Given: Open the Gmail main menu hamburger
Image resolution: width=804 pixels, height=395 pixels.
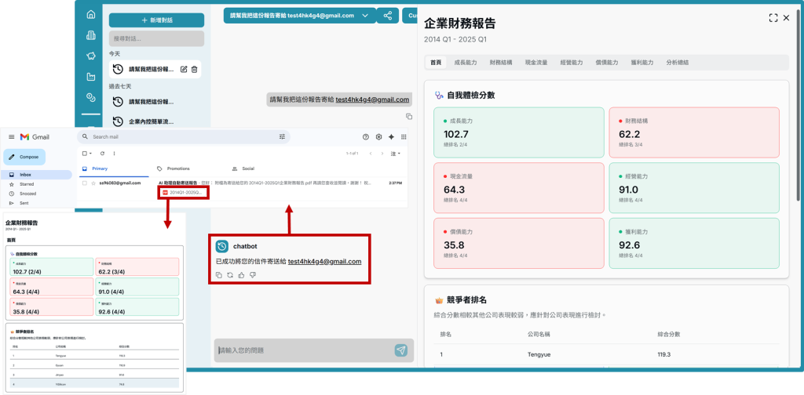Looking at the screenshot, I should coord(11,136).
